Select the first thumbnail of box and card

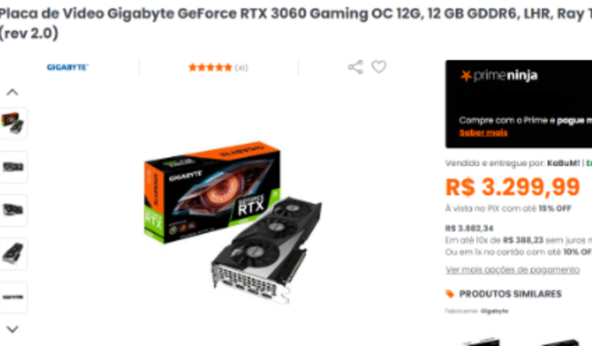[x=14, y=123]
